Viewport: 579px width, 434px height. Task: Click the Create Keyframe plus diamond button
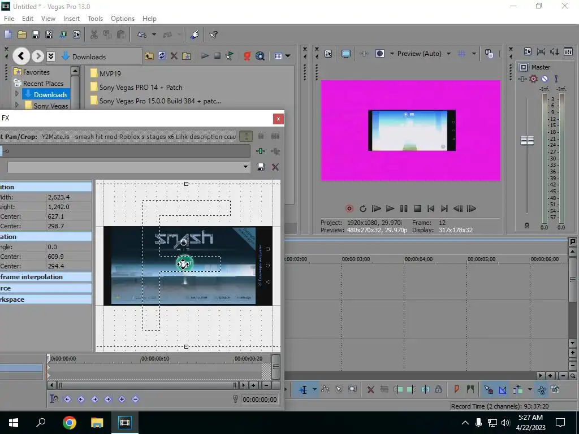(x=122, y=399)
